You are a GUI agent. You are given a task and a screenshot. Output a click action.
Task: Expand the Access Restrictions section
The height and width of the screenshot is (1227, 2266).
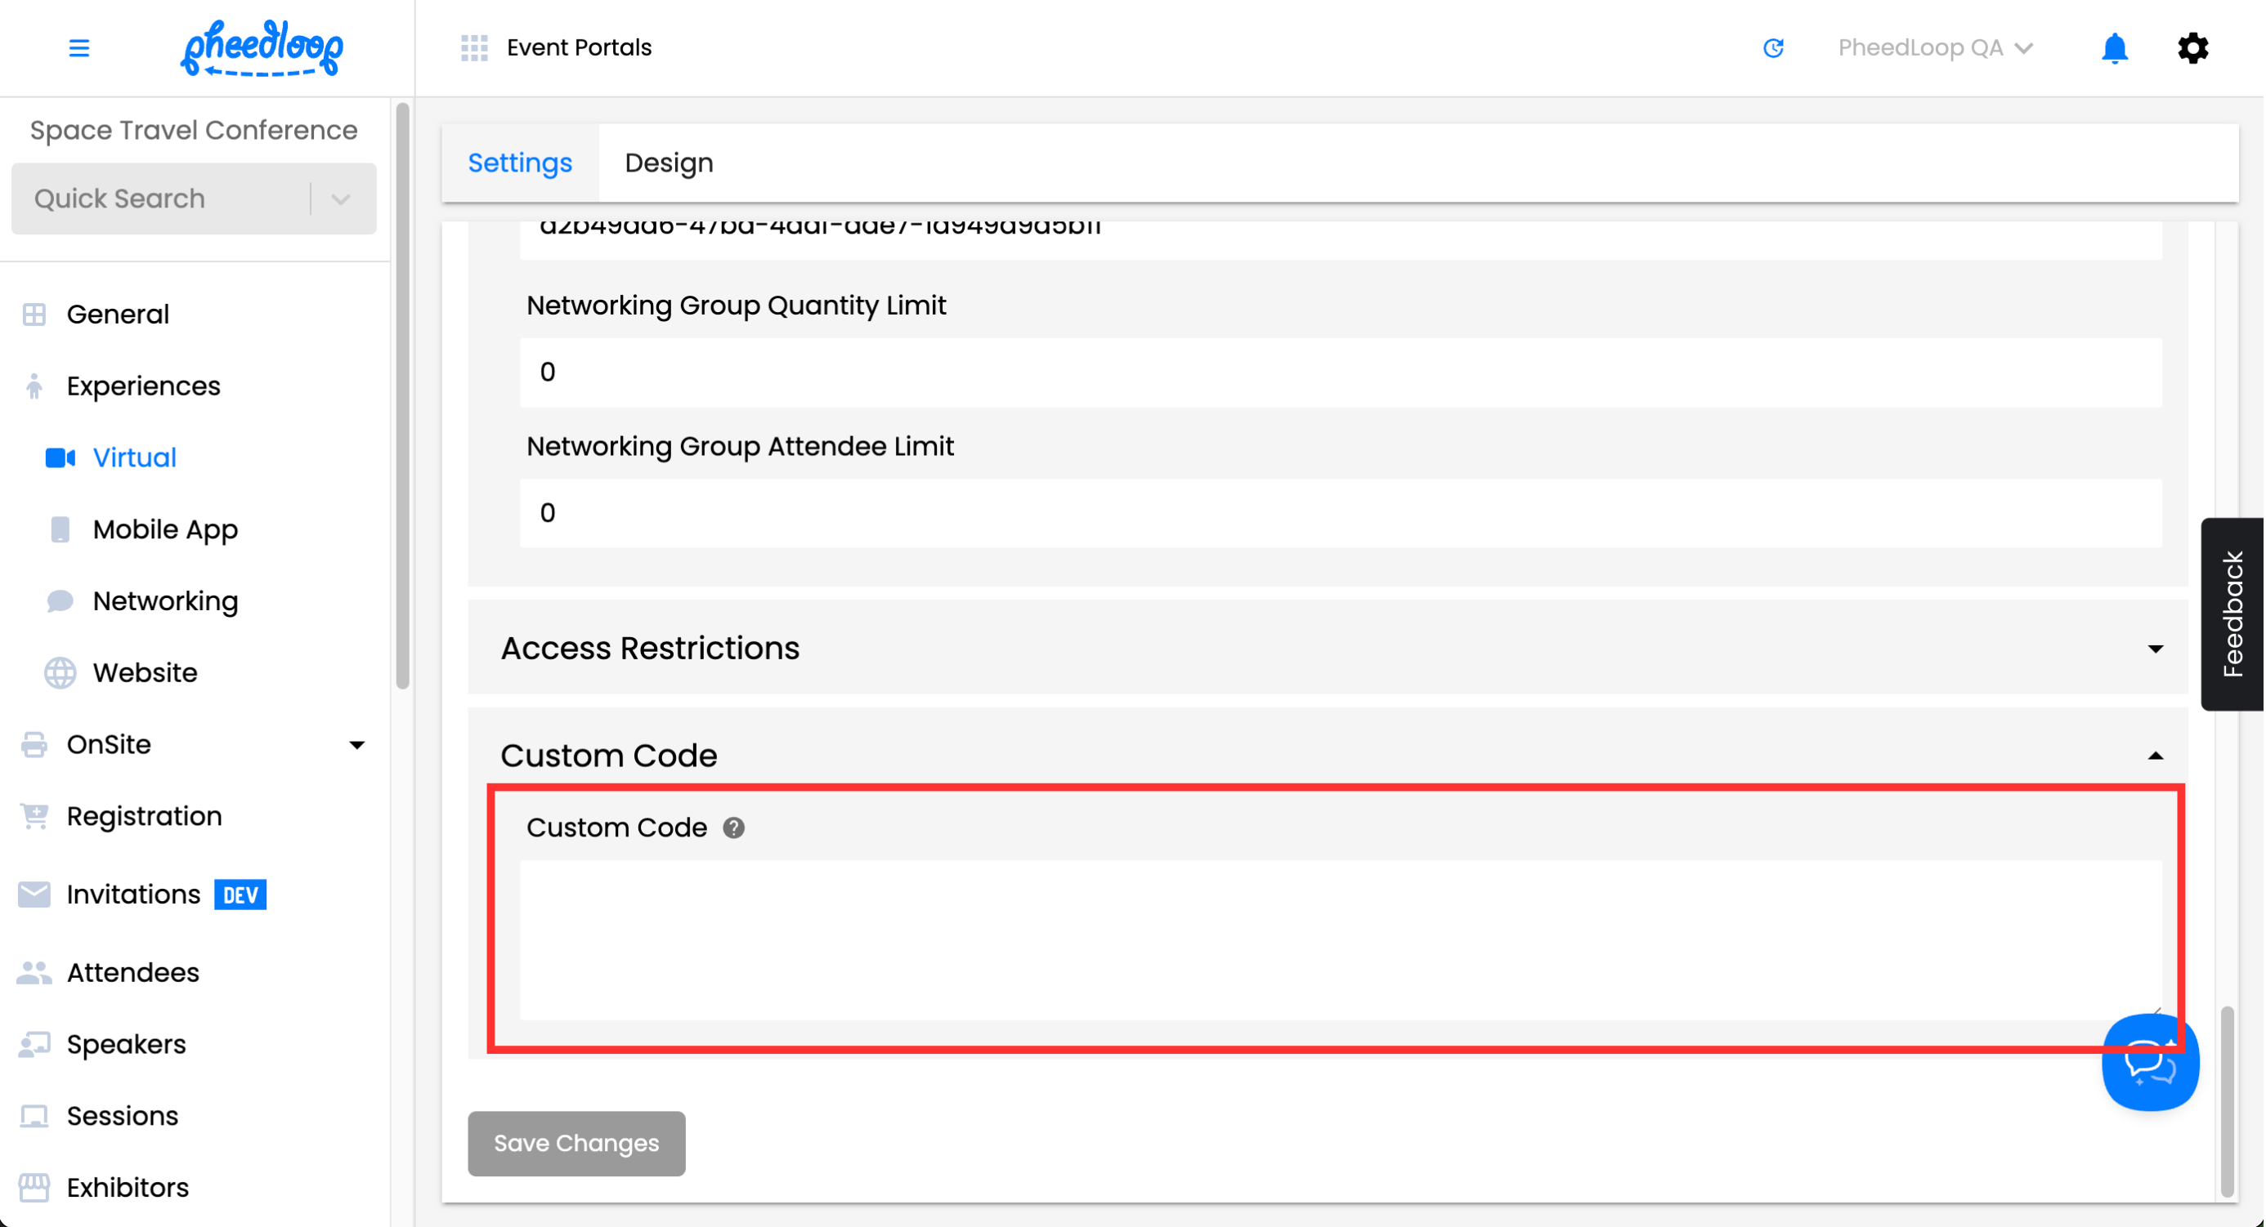[2154, 649]
